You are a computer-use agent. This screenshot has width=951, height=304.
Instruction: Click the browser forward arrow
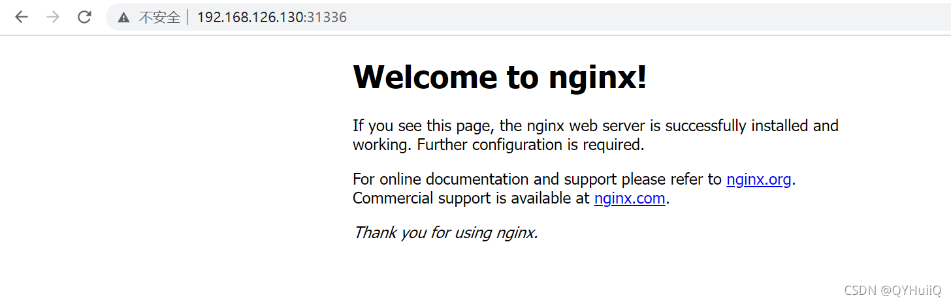tap(53, 18)
